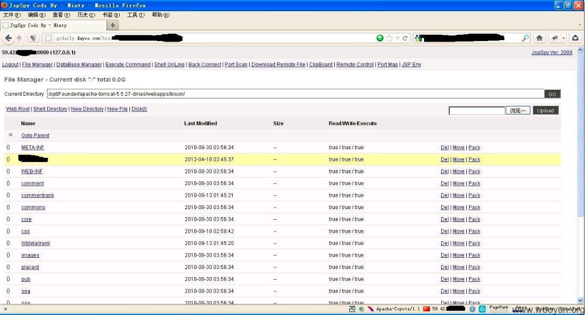Click the browser forward arrow
585x315 pixels.
(x=19, y=38)
